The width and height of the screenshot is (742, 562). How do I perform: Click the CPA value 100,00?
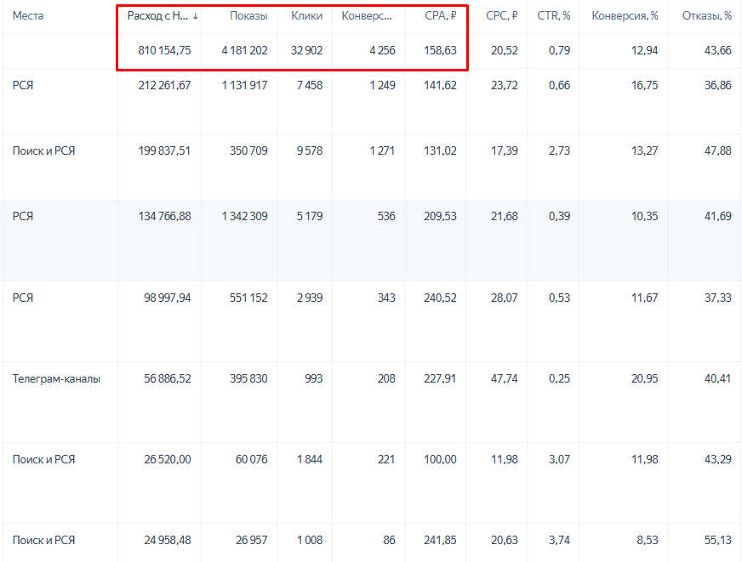click(440, 459)
